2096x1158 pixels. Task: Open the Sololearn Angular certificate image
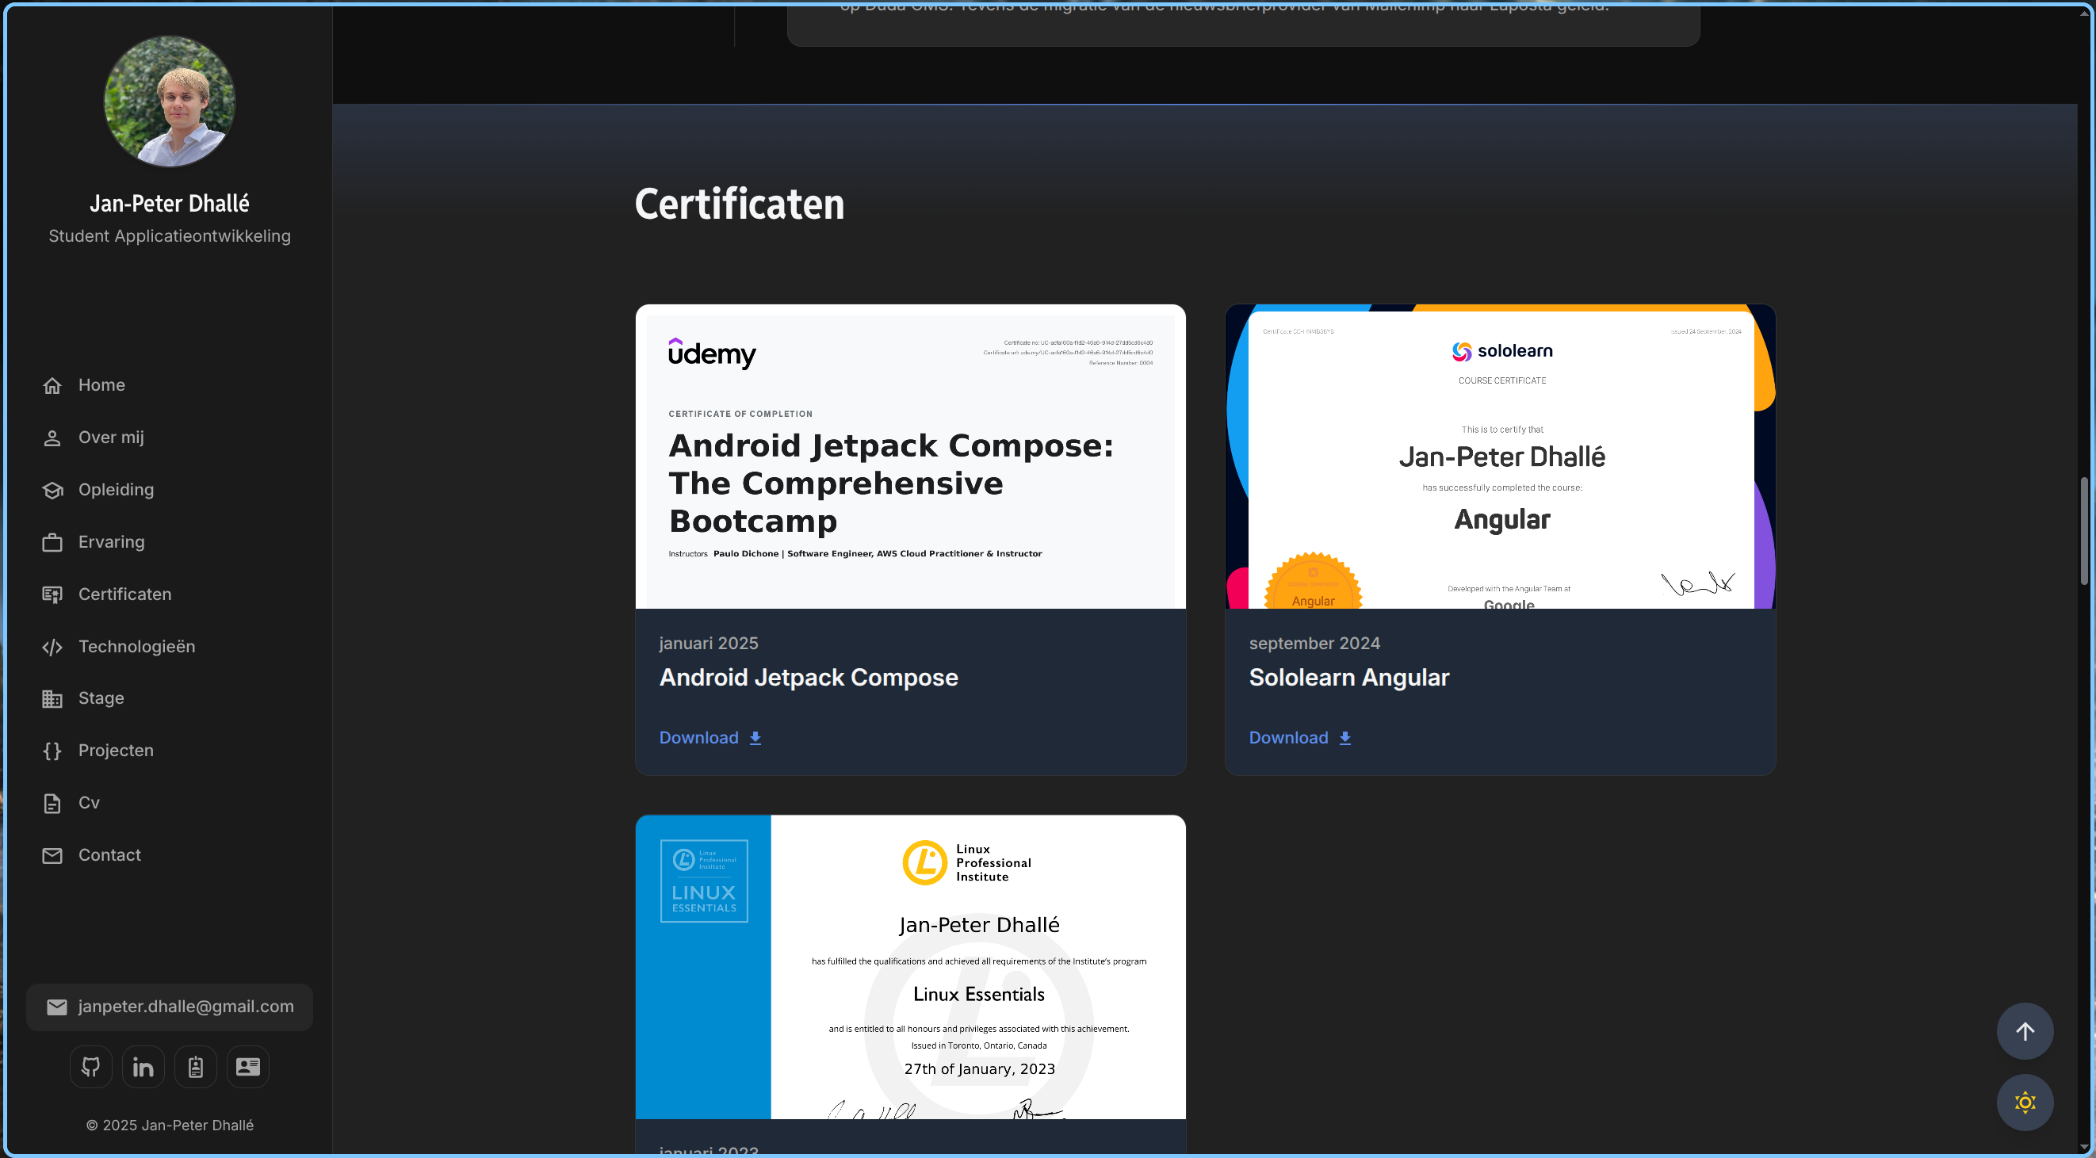point(1501,457)
